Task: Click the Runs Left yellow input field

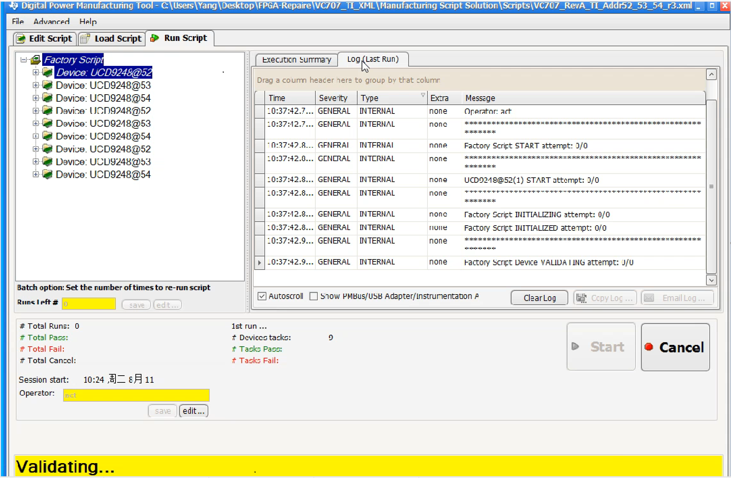Action: click(89, 304)
